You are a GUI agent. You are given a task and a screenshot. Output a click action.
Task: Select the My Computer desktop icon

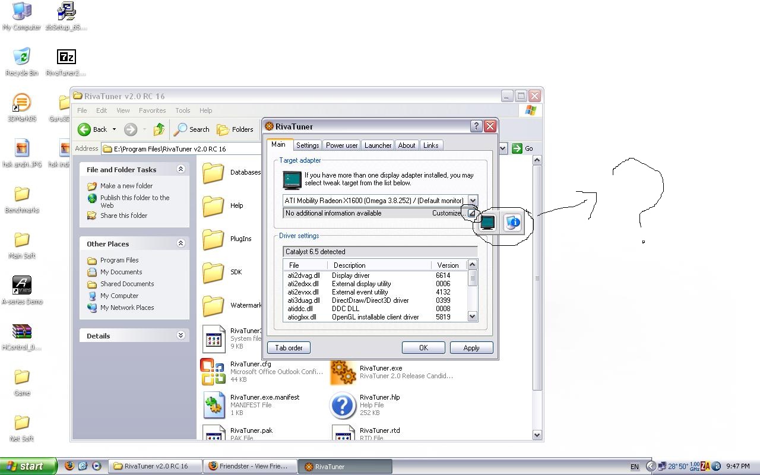point(22,16)
